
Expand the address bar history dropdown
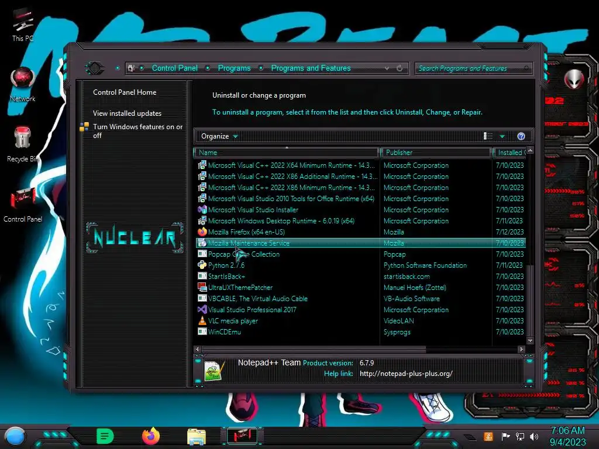point(387,68)
